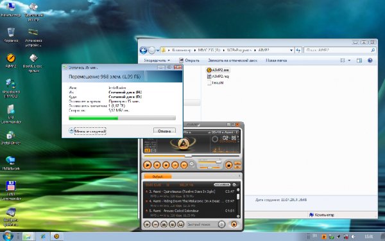Select AIMP2.exe file in Explorer
This screenshot has height=241, width=385.
[218, 70]
